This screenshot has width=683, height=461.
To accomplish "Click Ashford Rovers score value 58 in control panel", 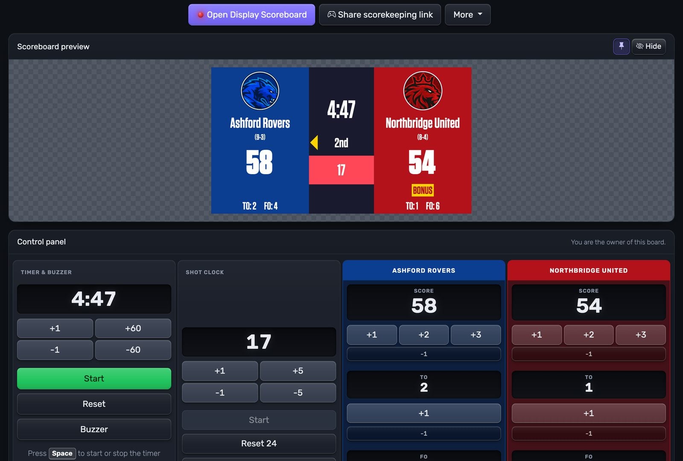I will (424, 306).
